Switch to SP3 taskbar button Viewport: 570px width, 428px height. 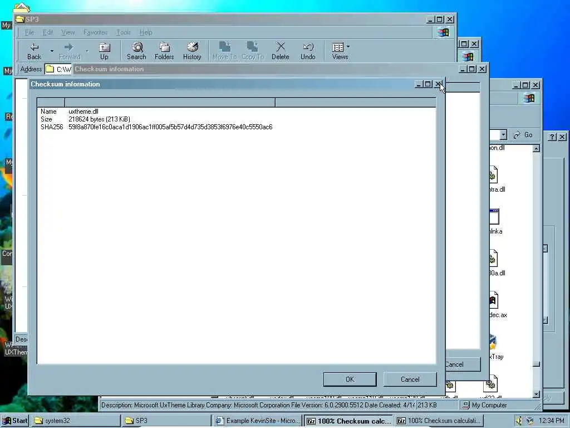tap(166, 421)
